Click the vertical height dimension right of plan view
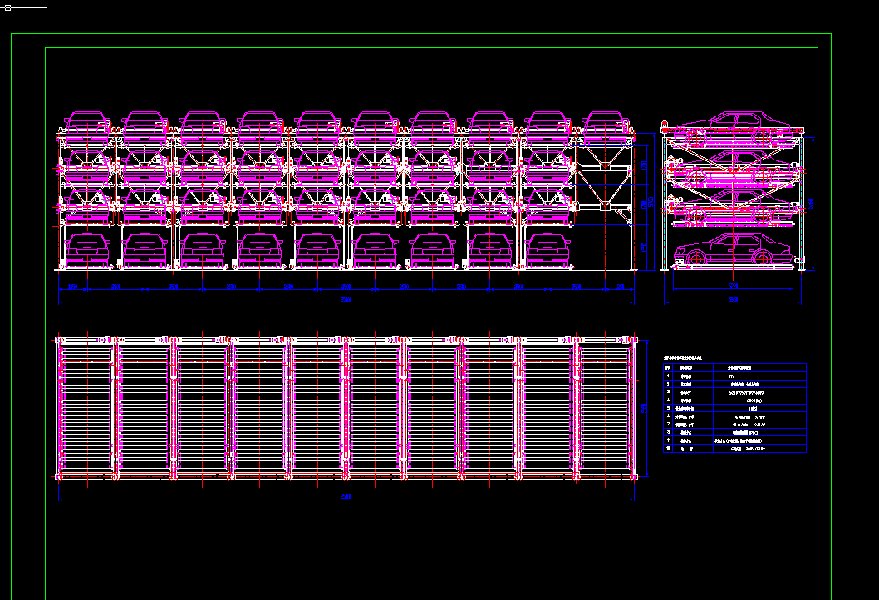Image resolution: width=879 pixels, height=600 pixels. click(x=646, y=407)
